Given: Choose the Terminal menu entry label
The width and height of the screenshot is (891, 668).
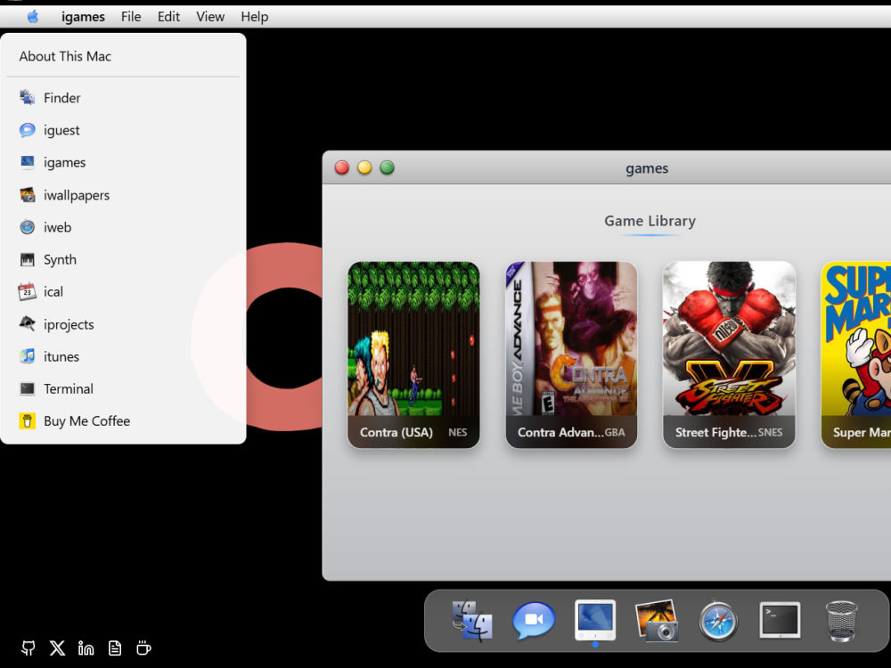Looking at the screenshot, I should pyautogui.click(x=69, y=389).
